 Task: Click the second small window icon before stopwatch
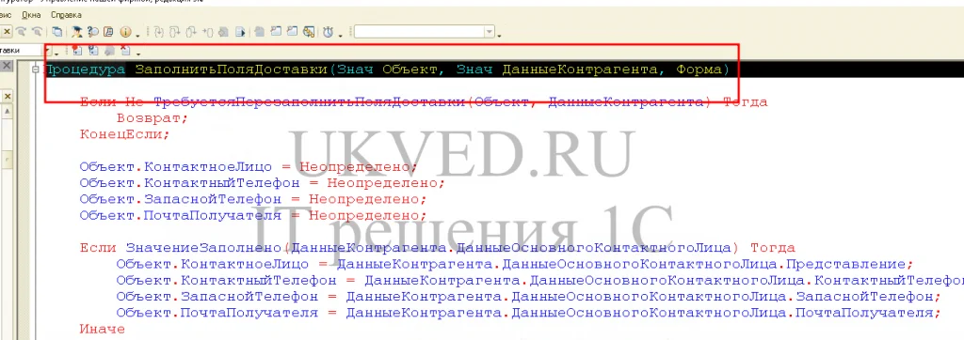pos(292,32)
